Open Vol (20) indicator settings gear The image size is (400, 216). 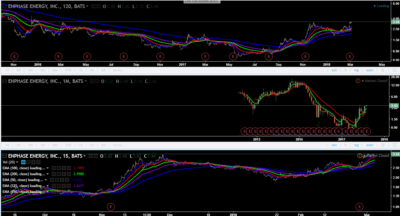tap(28, 162)
